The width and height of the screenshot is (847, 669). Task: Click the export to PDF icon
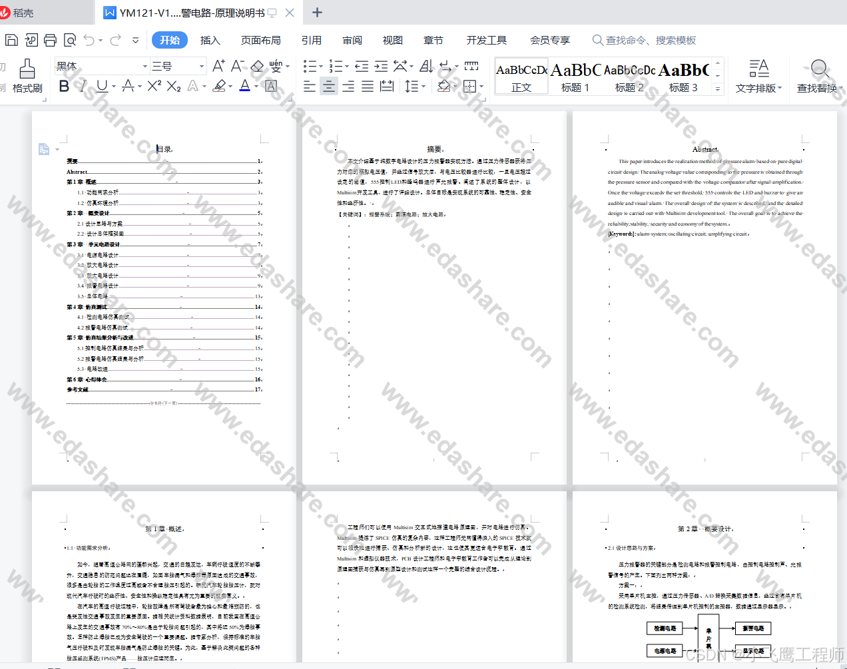31,40
